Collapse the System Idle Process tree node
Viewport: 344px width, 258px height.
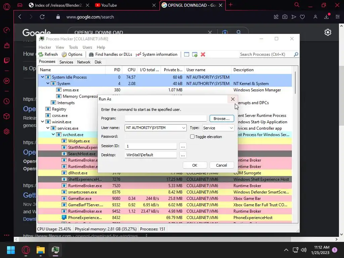tap(42, 77)
